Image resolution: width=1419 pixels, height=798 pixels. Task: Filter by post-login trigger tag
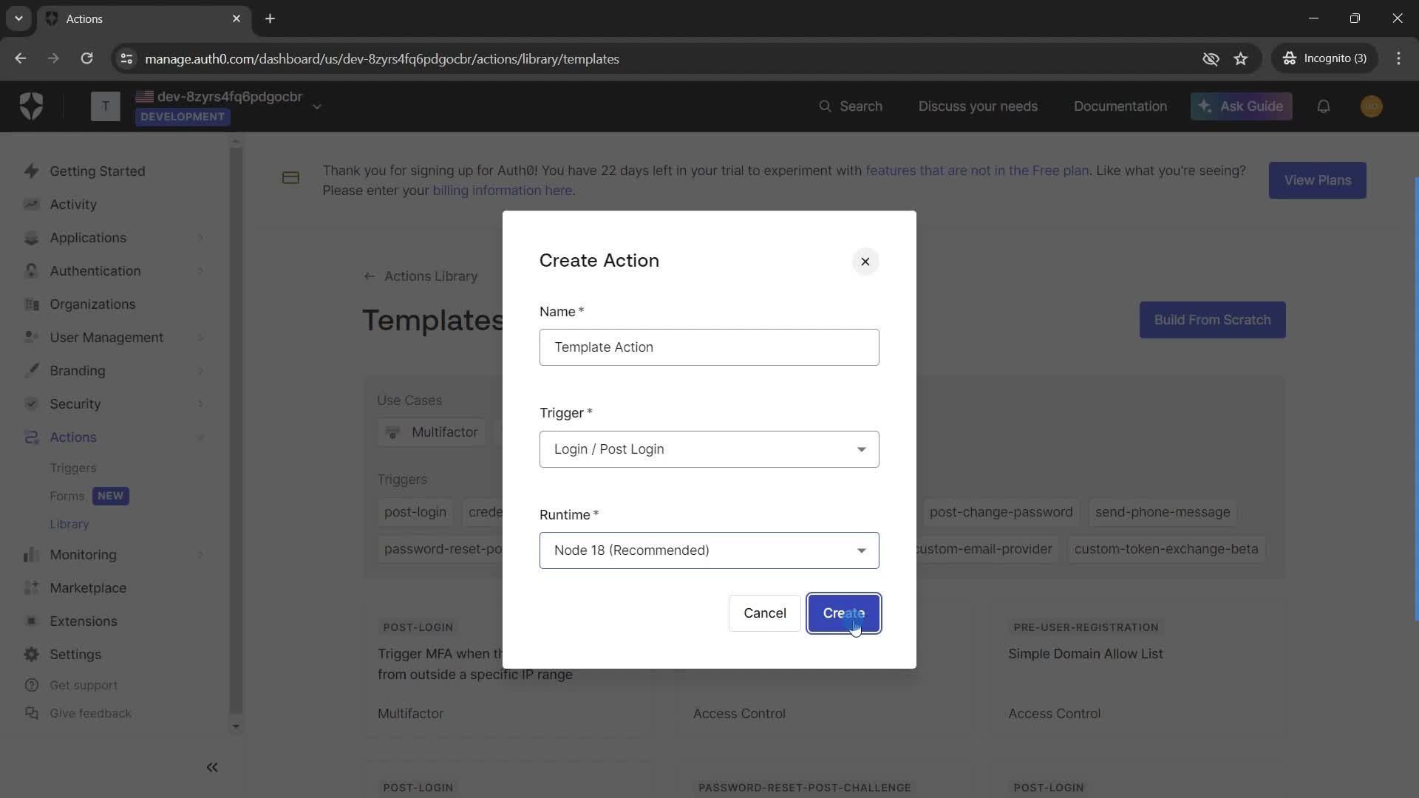point(415,512)
